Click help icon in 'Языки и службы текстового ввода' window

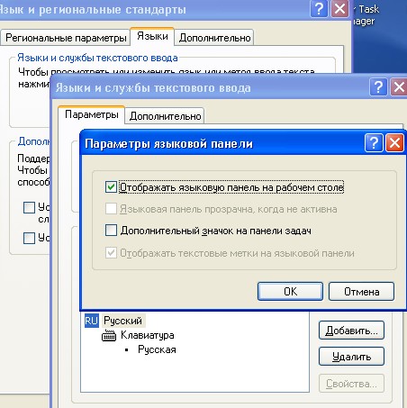[x=378, y=87]
